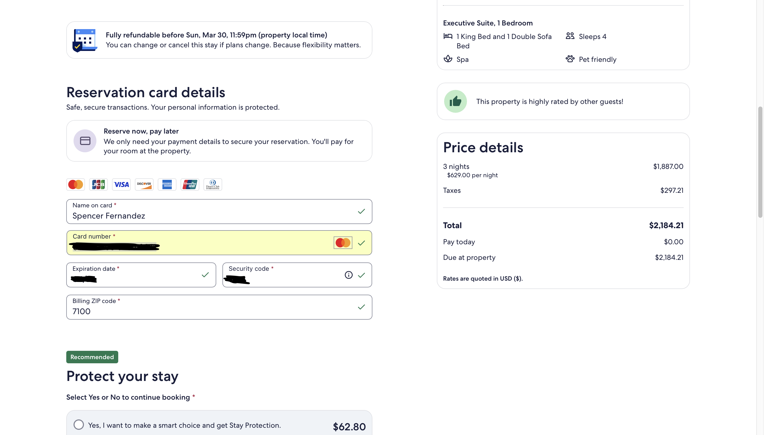
Task: Click the Security code input field
Action: point(297,275)
